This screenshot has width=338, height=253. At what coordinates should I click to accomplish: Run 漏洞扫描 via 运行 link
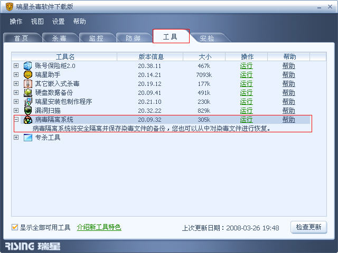247,111
